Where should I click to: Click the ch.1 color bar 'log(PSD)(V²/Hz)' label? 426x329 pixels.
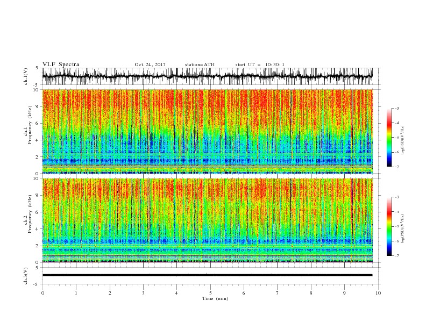(402, 140)
